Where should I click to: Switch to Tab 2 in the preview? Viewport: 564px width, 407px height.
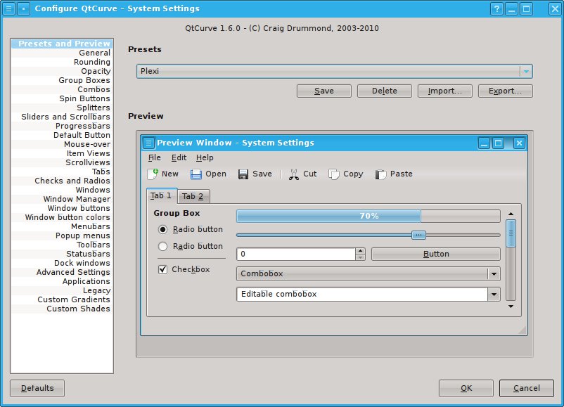(193, 196)
